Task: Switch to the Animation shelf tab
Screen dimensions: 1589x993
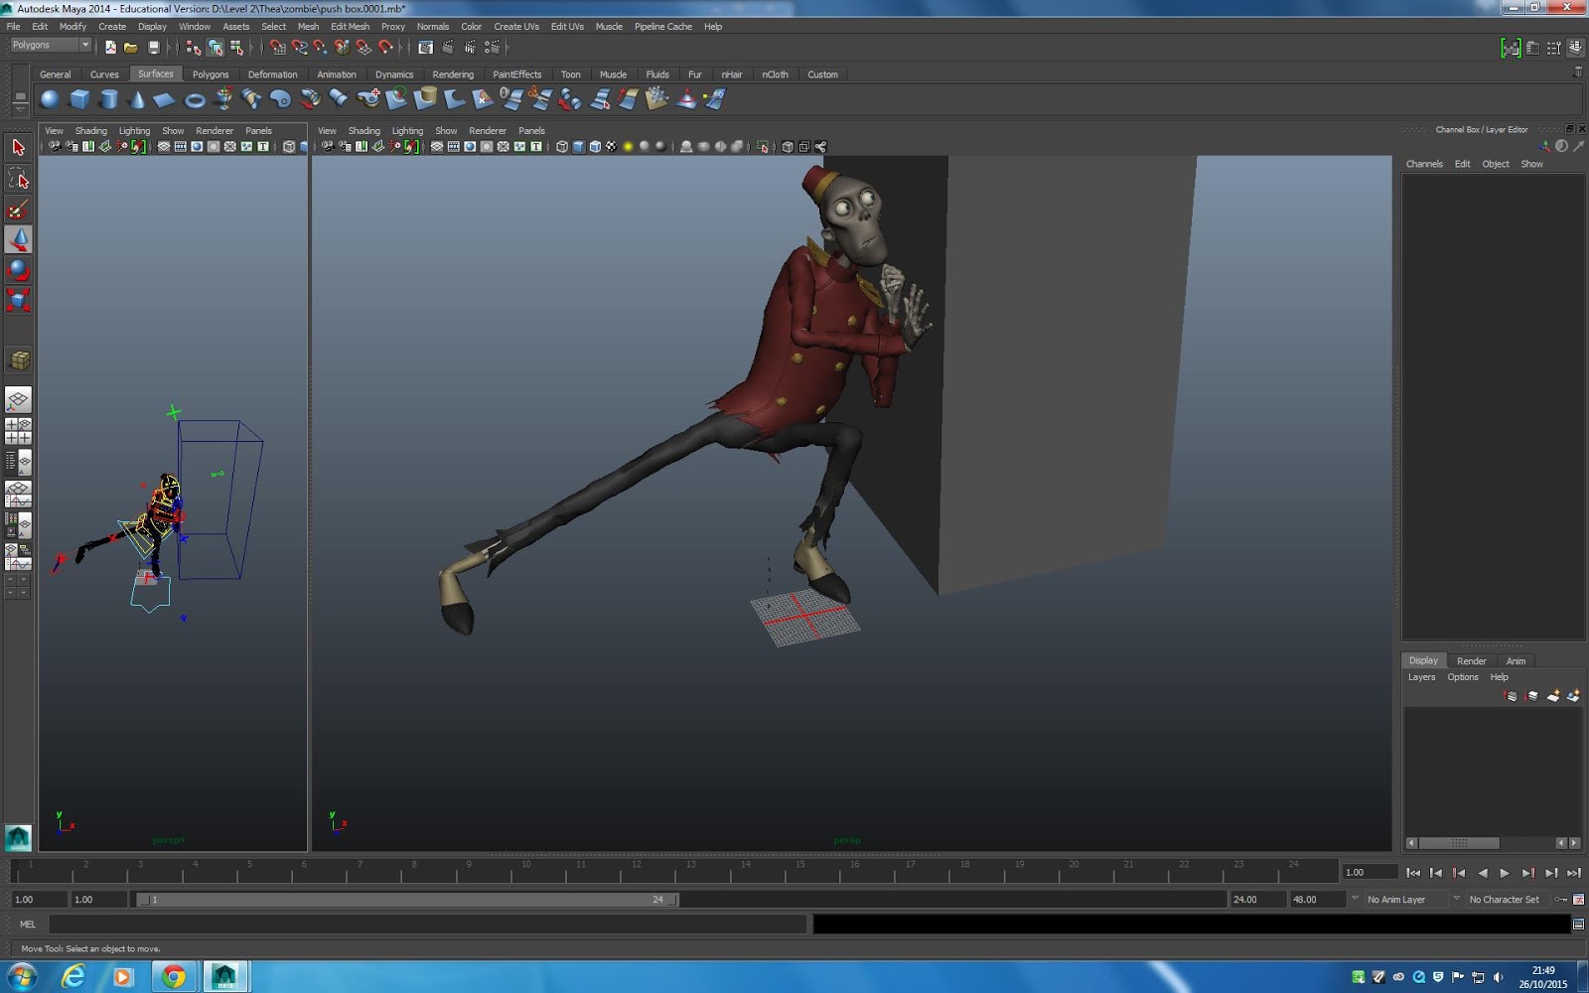Action: coord(336,74)
